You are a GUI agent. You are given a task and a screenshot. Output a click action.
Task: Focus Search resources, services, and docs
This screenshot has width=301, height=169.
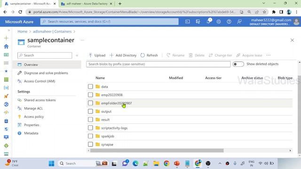click(110, 22)
